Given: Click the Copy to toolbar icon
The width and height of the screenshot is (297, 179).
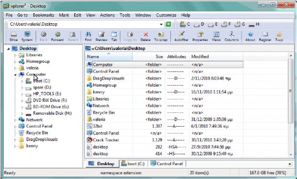Looking at the screenshot, I should tap(130, 36).
